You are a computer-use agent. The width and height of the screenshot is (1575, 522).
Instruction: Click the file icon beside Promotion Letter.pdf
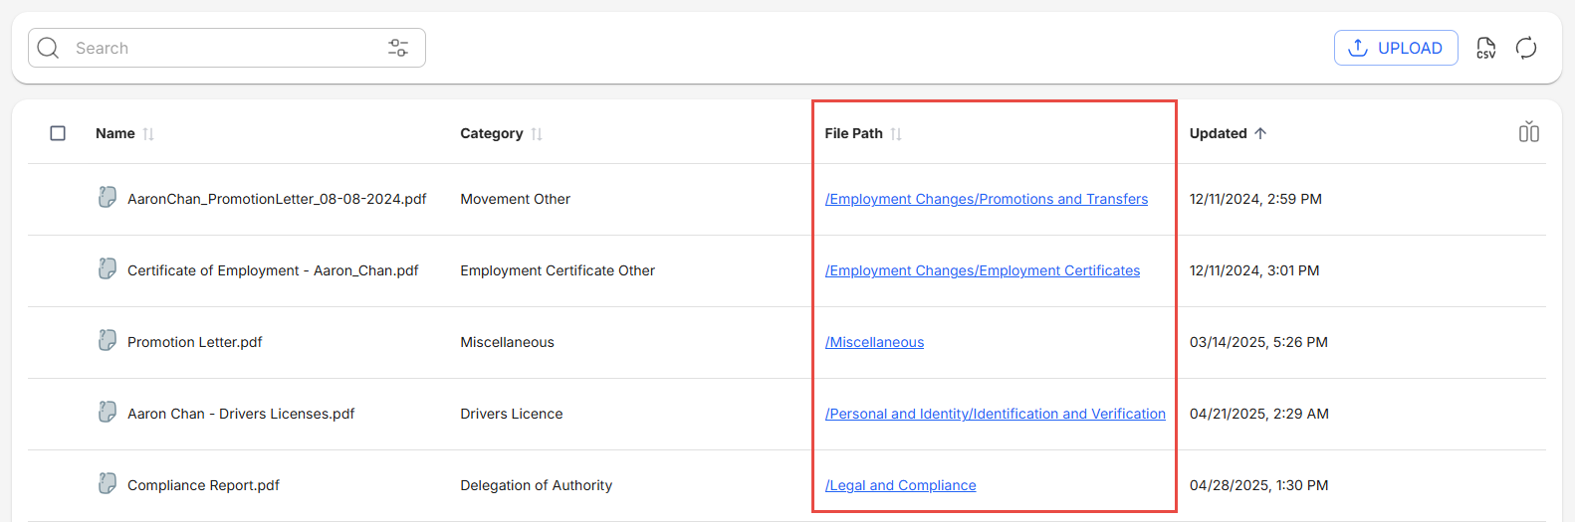(108, 341)
